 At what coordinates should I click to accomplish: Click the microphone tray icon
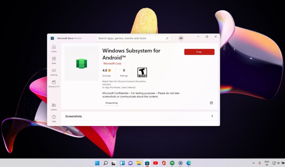pos(260,163)
